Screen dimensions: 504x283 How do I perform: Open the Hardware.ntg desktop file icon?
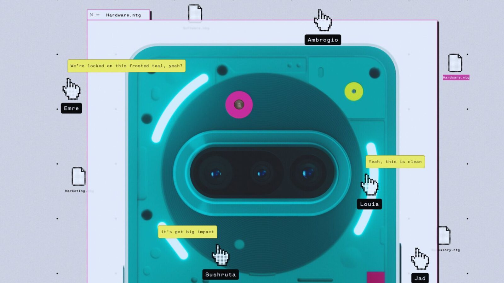click(455, 63)
